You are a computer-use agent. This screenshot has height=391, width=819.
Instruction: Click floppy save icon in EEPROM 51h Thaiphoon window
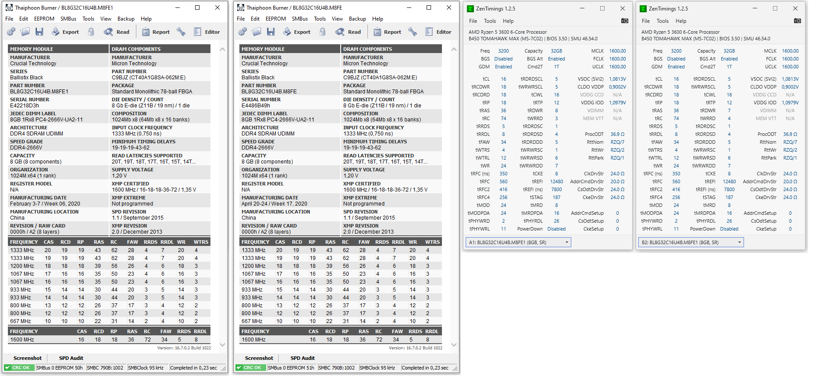click(x=271, y=32)
